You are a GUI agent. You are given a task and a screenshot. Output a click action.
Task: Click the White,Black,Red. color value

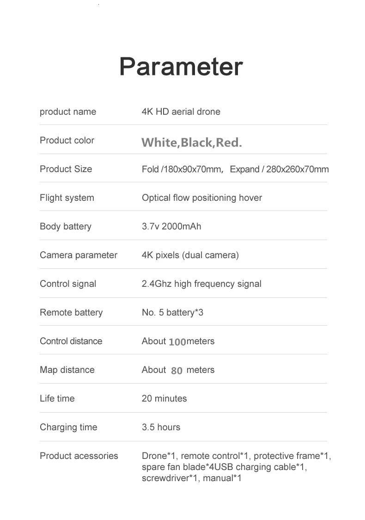(192, 142)
